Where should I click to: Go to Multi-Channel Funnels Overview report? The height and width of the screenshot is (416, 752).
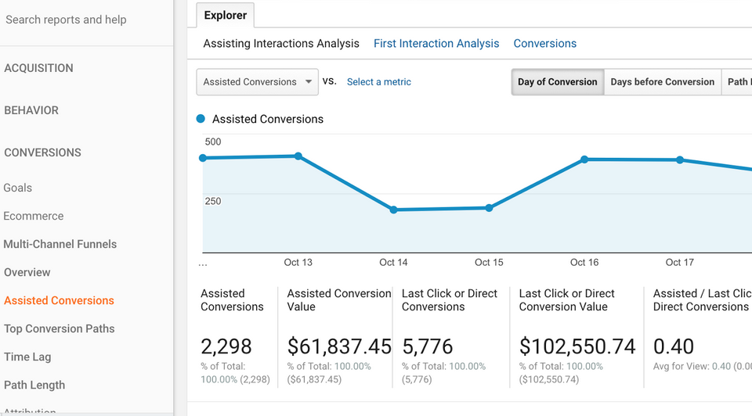click(27, 272)
